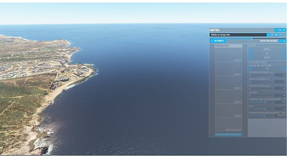Go to the previous day arrow
The image size is (287, 161).
pos(251,54)
